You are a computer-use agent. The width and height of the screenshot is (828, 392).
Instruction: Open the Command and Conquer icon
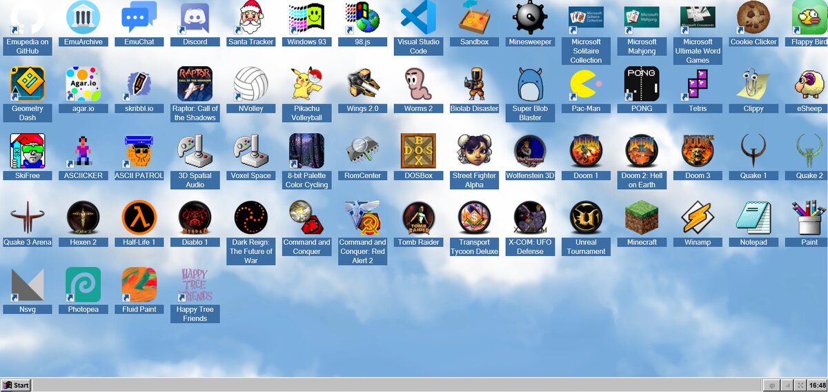(x=306, y=217)
